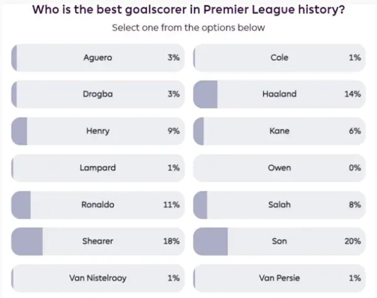Select Ronaldo from the poll options
This screenshot has width=377, height=298.
pyautogui.click(x=97, y=205)
